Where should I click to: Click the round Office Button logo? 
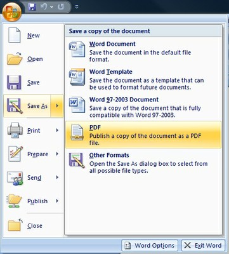(12, 11)
